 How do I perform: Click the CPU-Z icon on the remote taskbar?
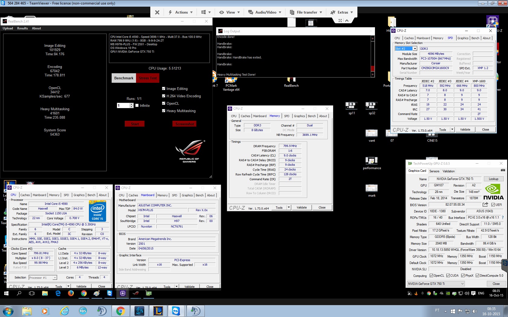[123, 293]
